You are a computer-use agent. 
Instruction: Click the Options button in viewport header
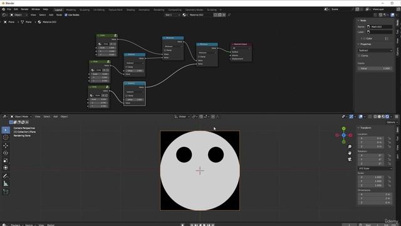click(392, 122)
